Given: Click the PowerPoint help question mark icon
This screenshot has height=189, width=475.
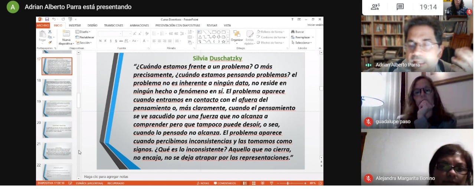Looking at the screenshot, I should 292,19.
